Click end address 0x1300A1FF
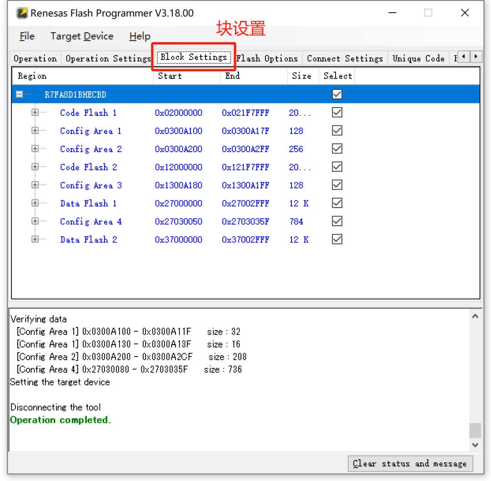491x481 pixels. click(x=245, y=185)
